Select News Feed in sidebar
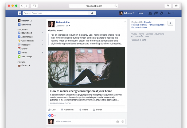Screen dimensions: 187x128 (x=26, y=33)
